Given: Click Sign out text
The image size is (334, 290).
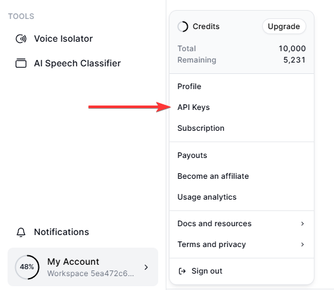Looking at the screenshot, I should [x=207, y=271].
